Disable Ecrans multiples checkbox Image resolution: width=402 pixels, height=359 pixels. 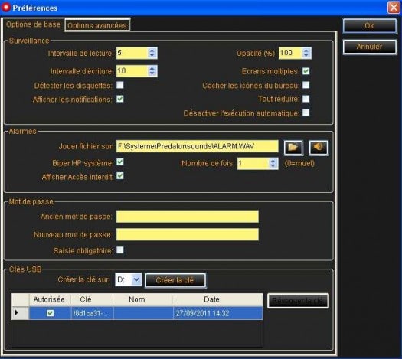[x=306, y=71]
